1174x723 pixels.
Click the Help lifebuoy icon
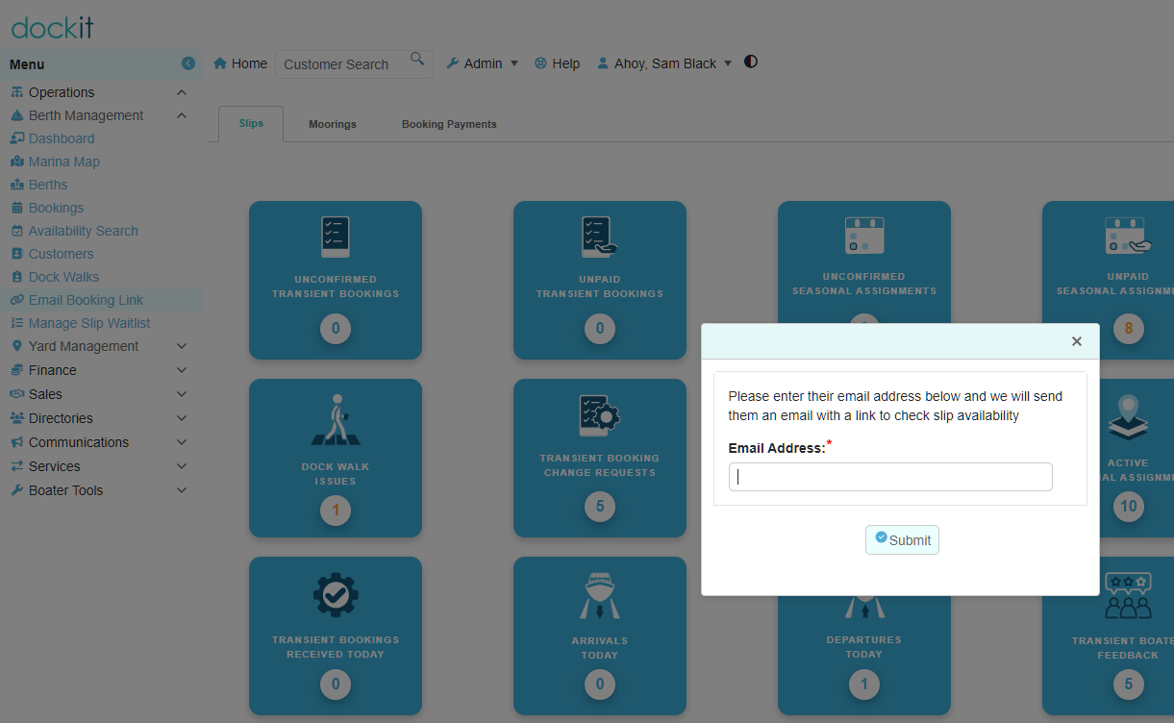(x=540, y=63)
